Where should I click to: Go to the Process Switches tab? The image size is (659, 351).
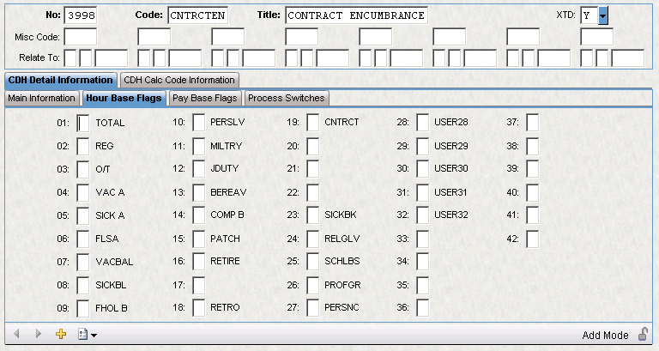click(x=287, y=98)
